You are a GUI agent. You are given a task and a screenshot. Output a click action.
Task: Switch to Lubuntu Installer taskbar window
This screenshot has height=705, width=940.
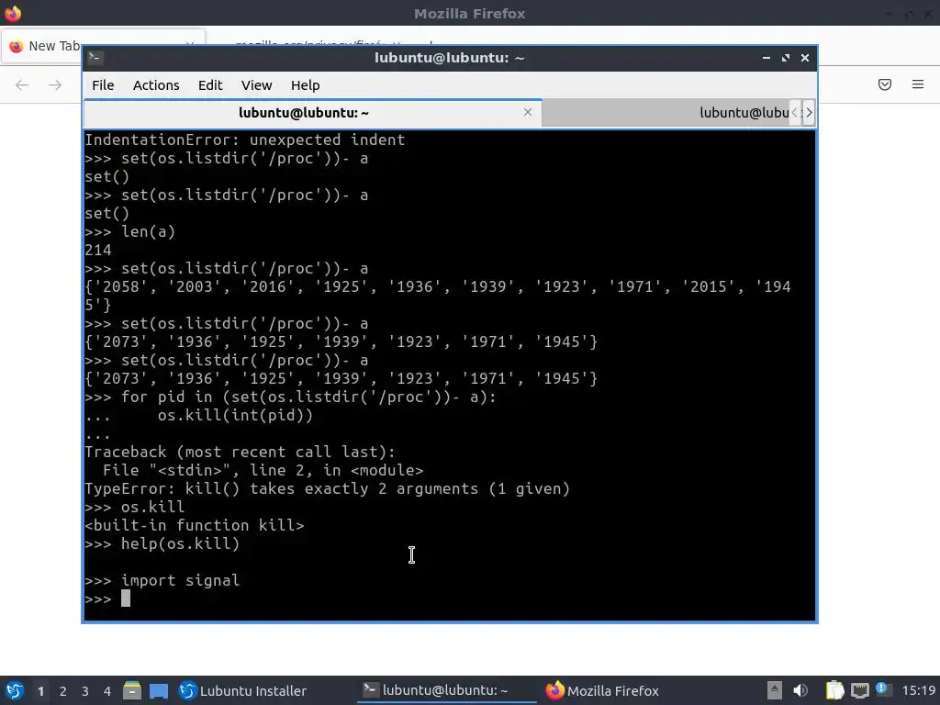(x=242, y=690)
